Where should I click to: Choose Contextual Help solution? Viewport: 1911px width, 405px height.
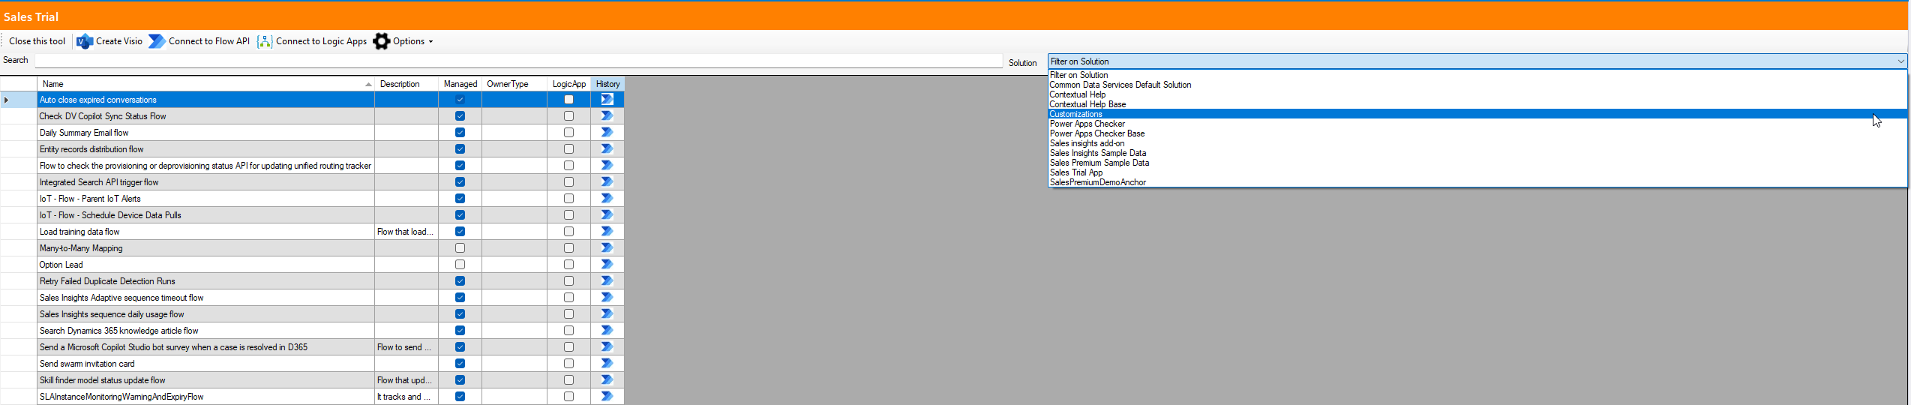1477,94
